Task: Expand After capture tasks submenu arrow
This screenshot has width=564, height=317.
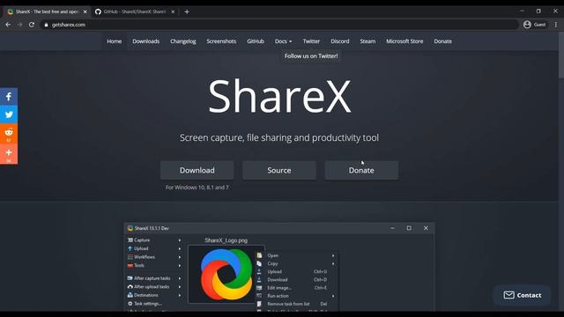Action: 180,278
